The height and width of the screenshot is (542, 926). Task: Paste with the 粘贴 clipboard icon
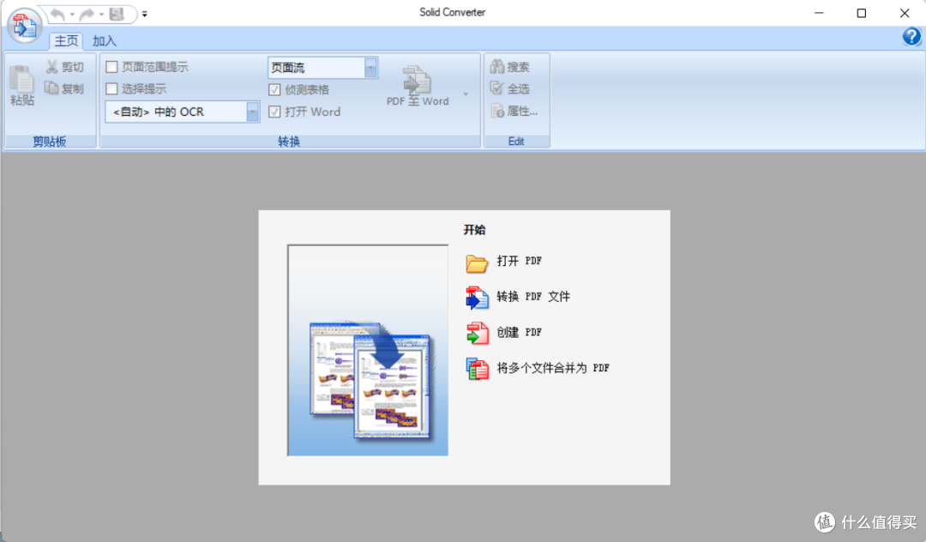point(21,86)
